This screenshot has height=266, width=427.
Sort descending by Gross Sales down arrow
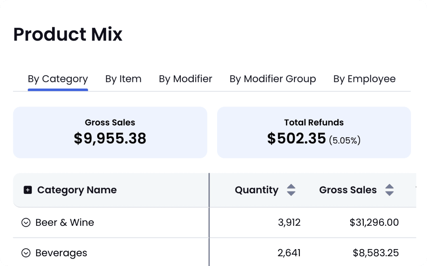pyautogui.click(x=389, y=193)
